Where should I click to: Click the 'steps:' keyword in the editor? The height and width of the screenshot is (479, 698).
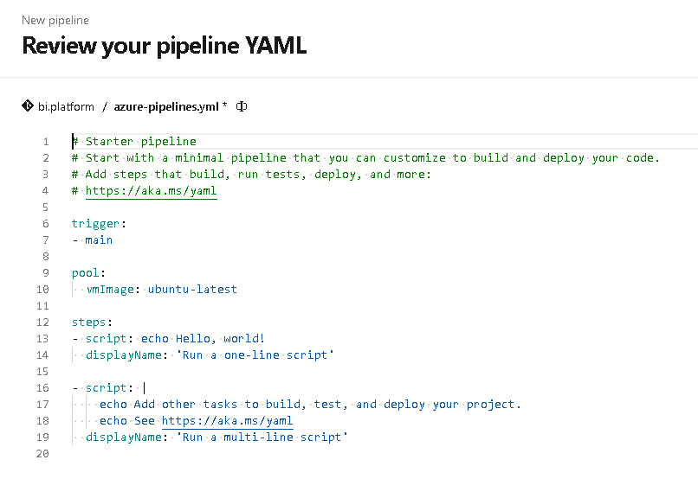pos(89,323)
